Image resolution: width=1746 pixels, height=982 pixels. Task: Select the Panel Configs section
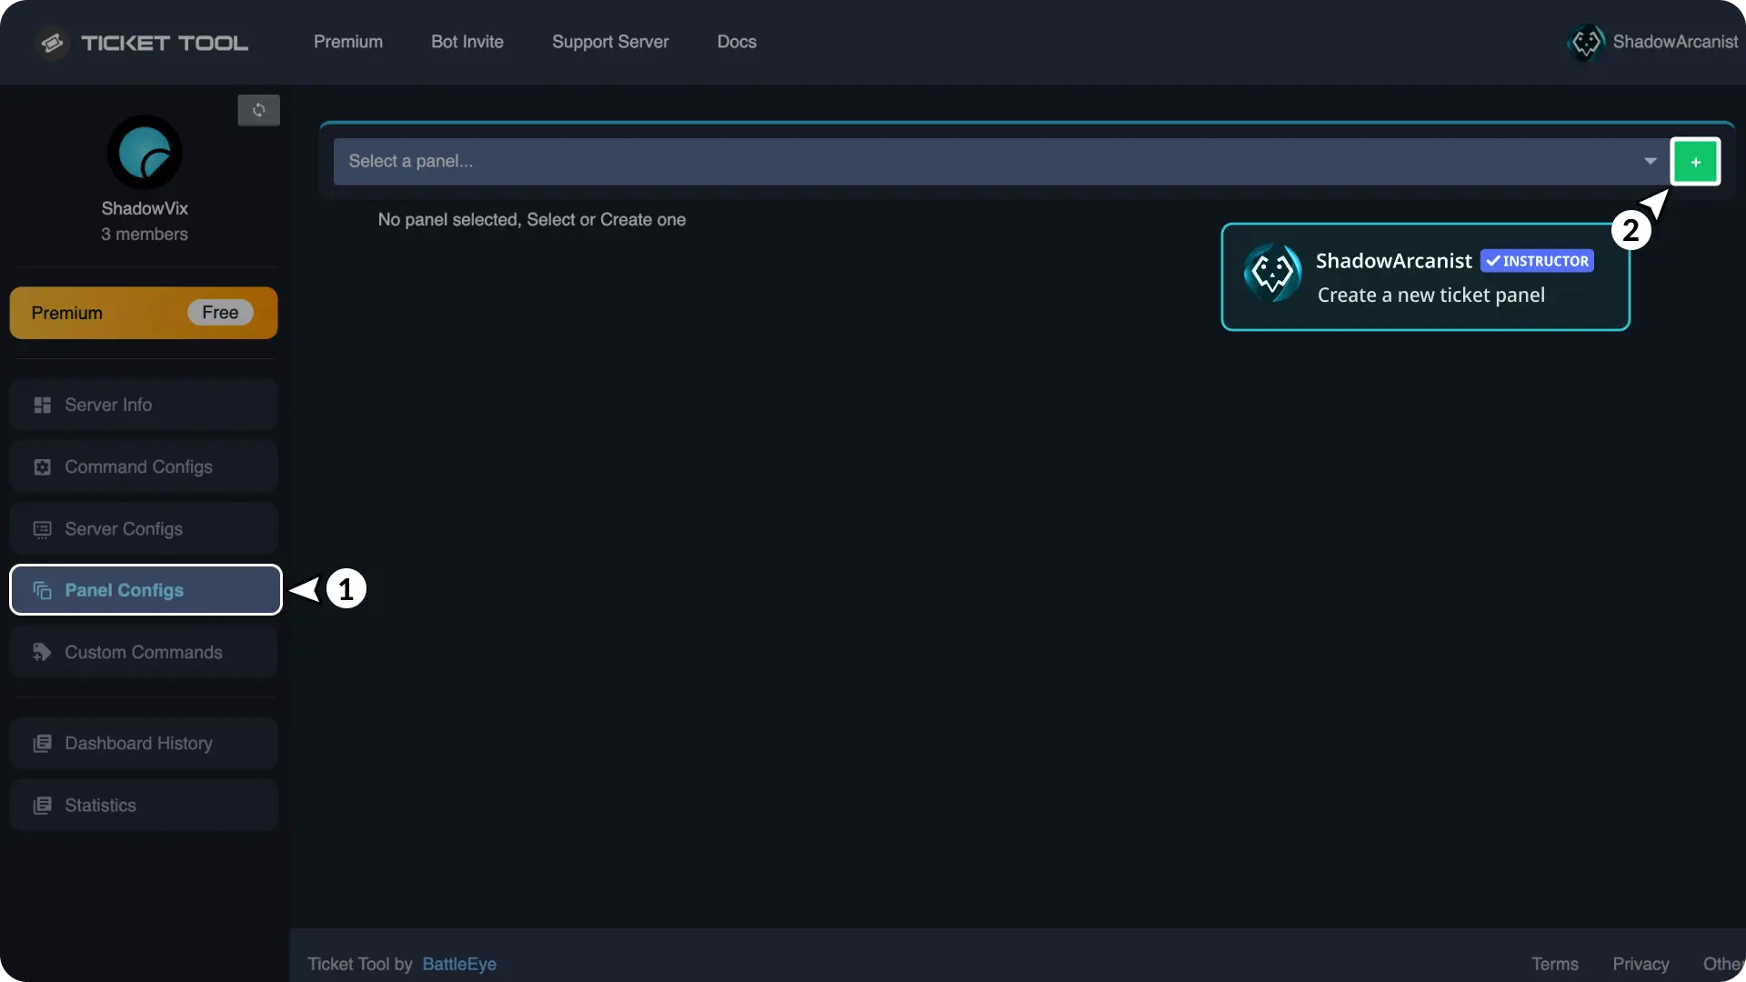[x=145, y=590]
